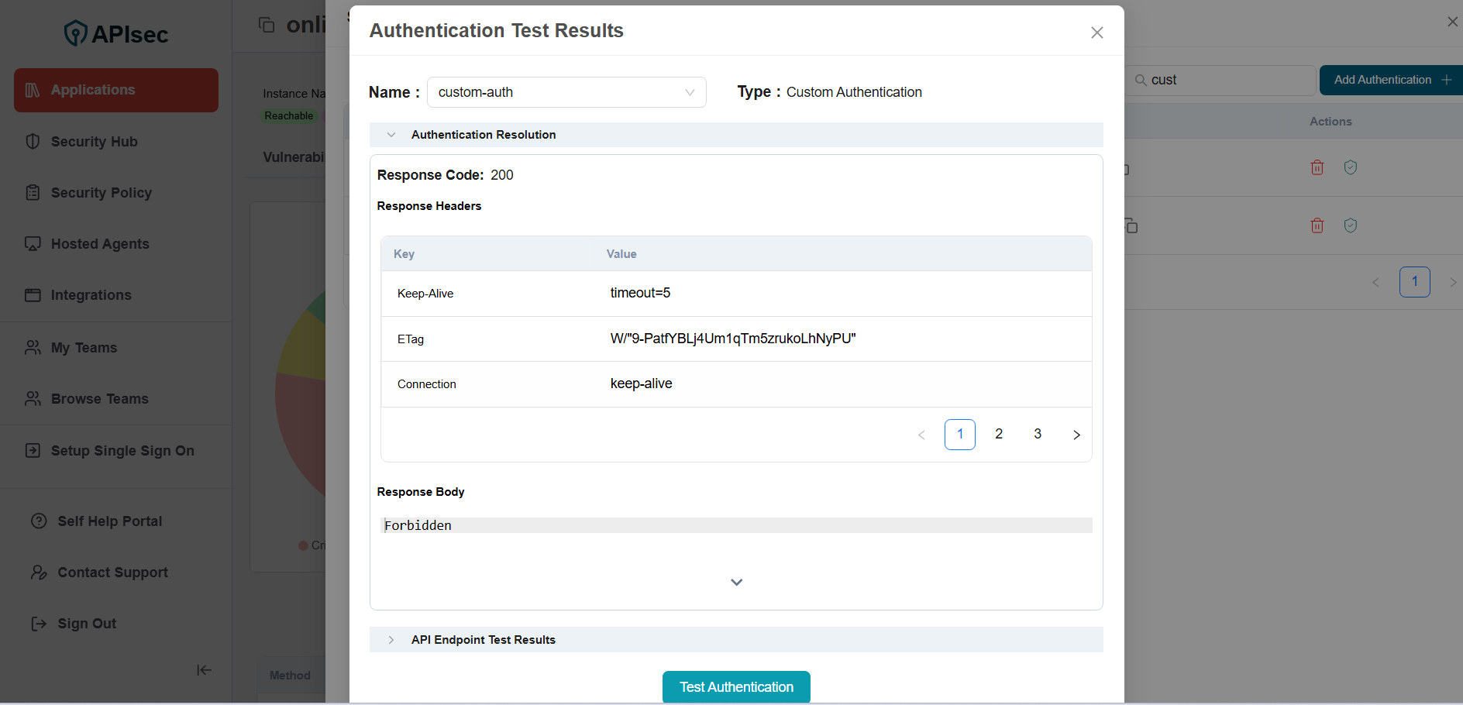Click the shield action icon on second row

(x=1351, y=225)
